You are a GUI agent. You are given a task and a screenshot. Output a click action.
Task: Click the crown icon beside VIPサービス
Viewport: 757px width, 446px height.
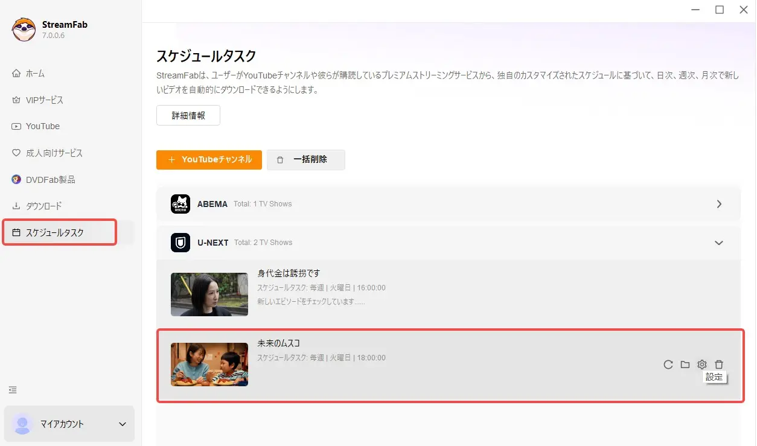point(16,100)
